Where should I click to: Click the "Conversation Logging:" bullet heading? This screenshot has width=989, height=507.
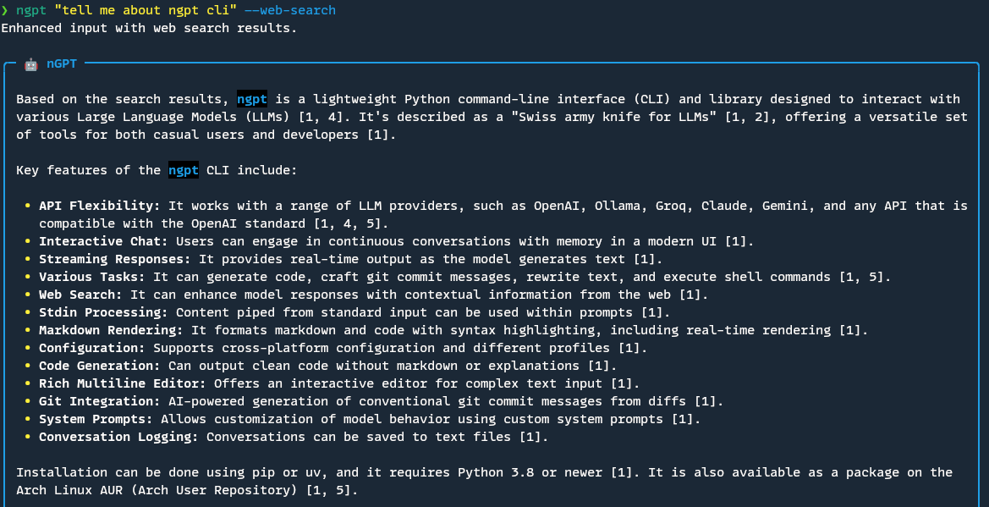[x=119, y=436]
